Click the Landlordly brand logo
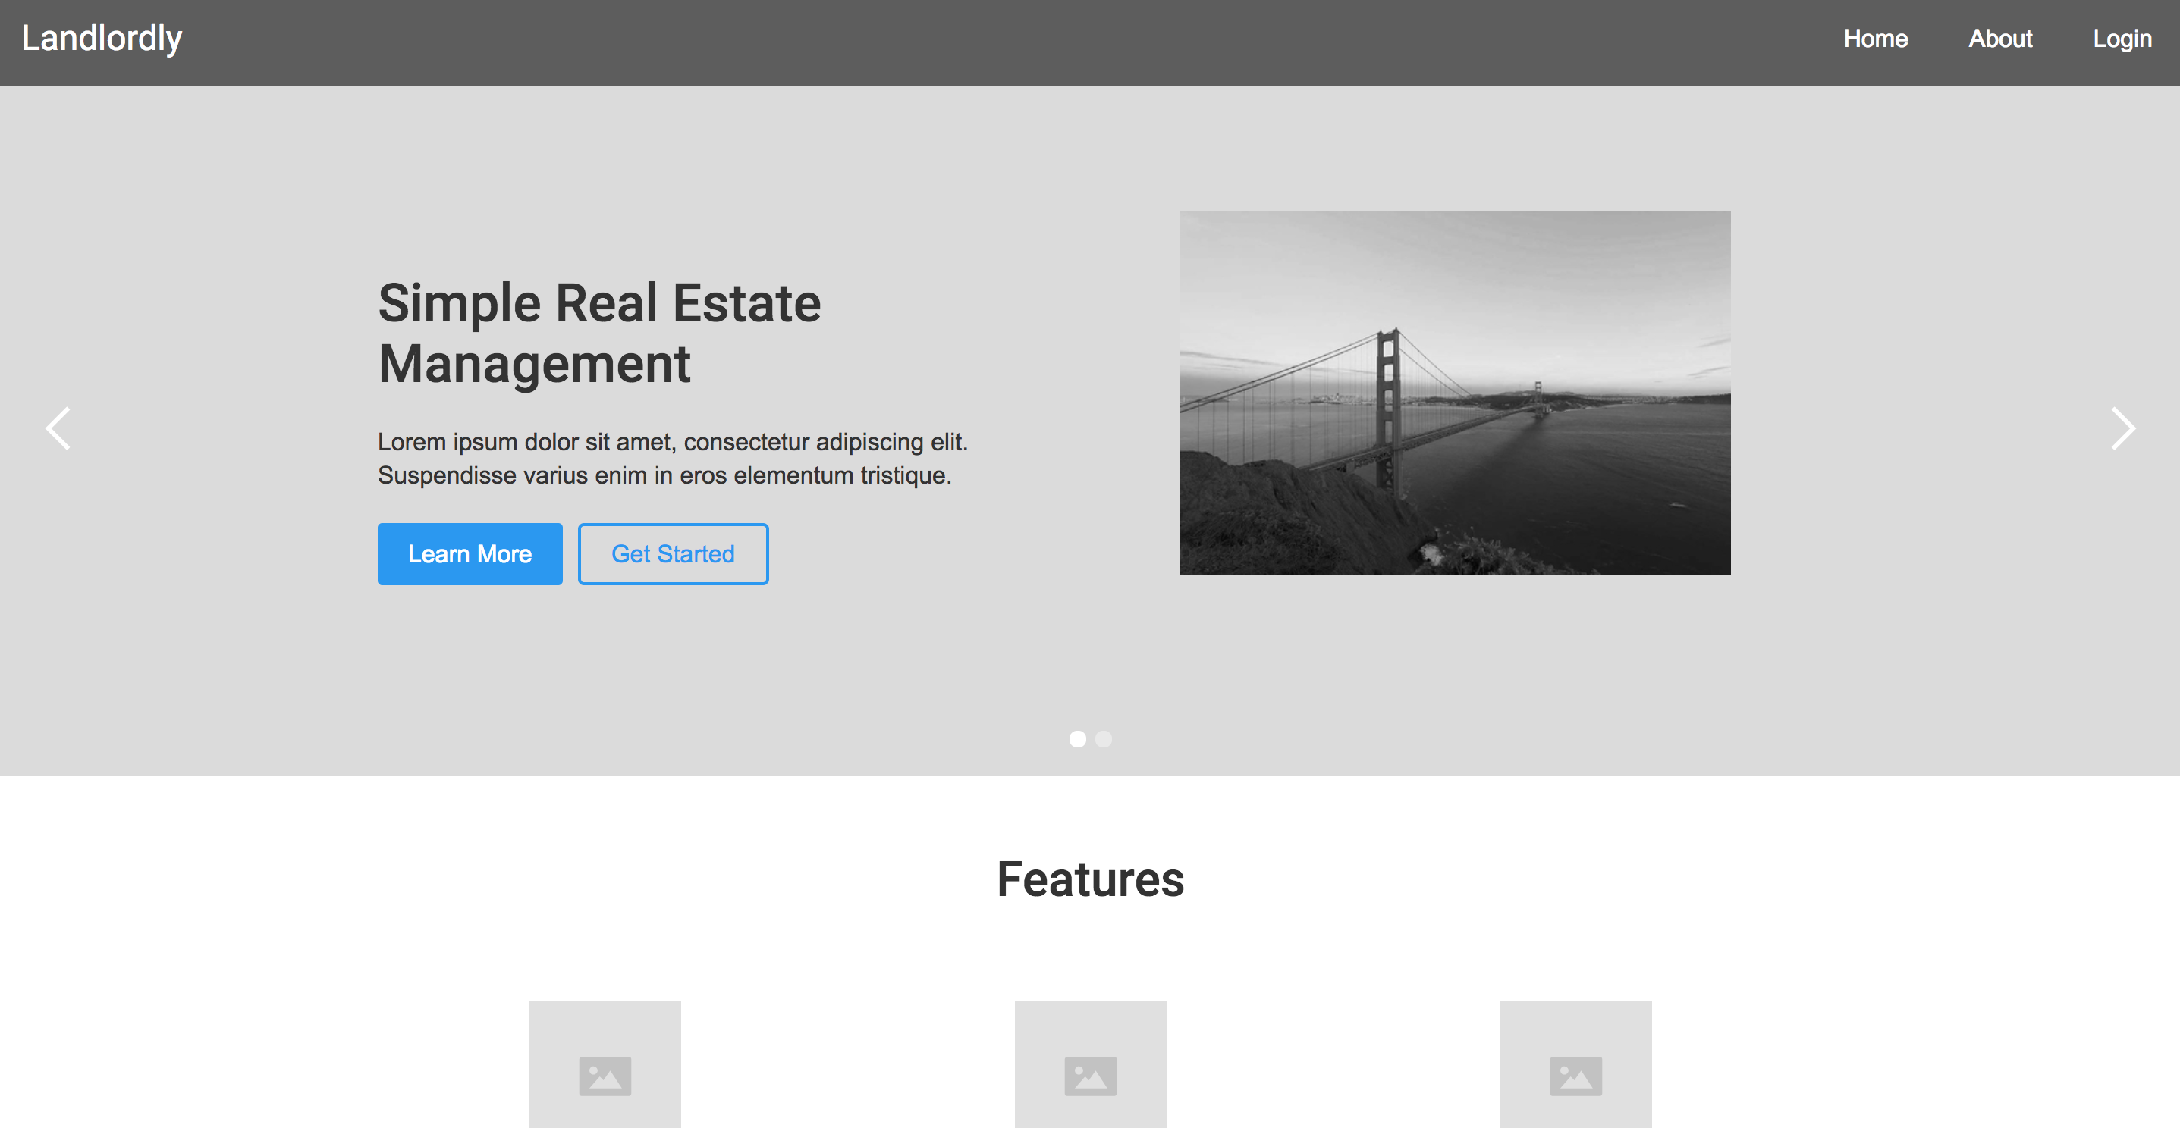The height and width of the screenshot is (1128, 2180). coord(102,39)
